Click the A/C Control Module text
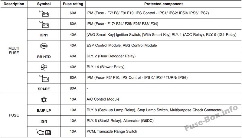242x138 pixels. [103, 99]
